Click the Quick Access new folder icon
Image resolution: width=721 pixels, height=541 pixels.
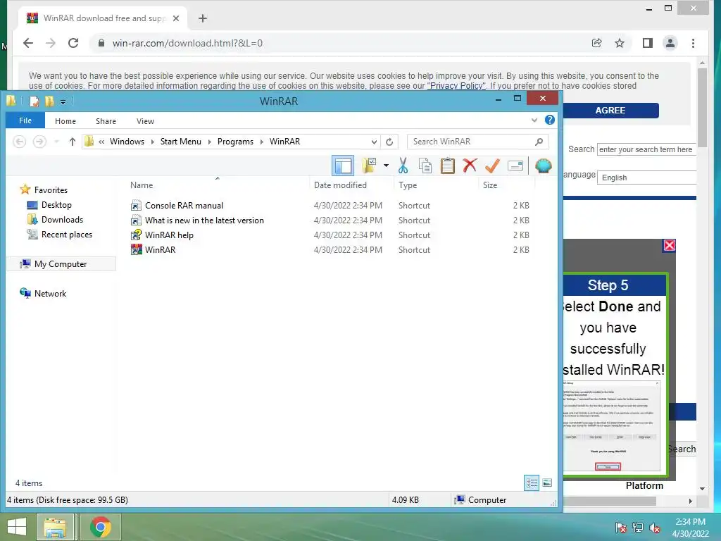(49, 101)
